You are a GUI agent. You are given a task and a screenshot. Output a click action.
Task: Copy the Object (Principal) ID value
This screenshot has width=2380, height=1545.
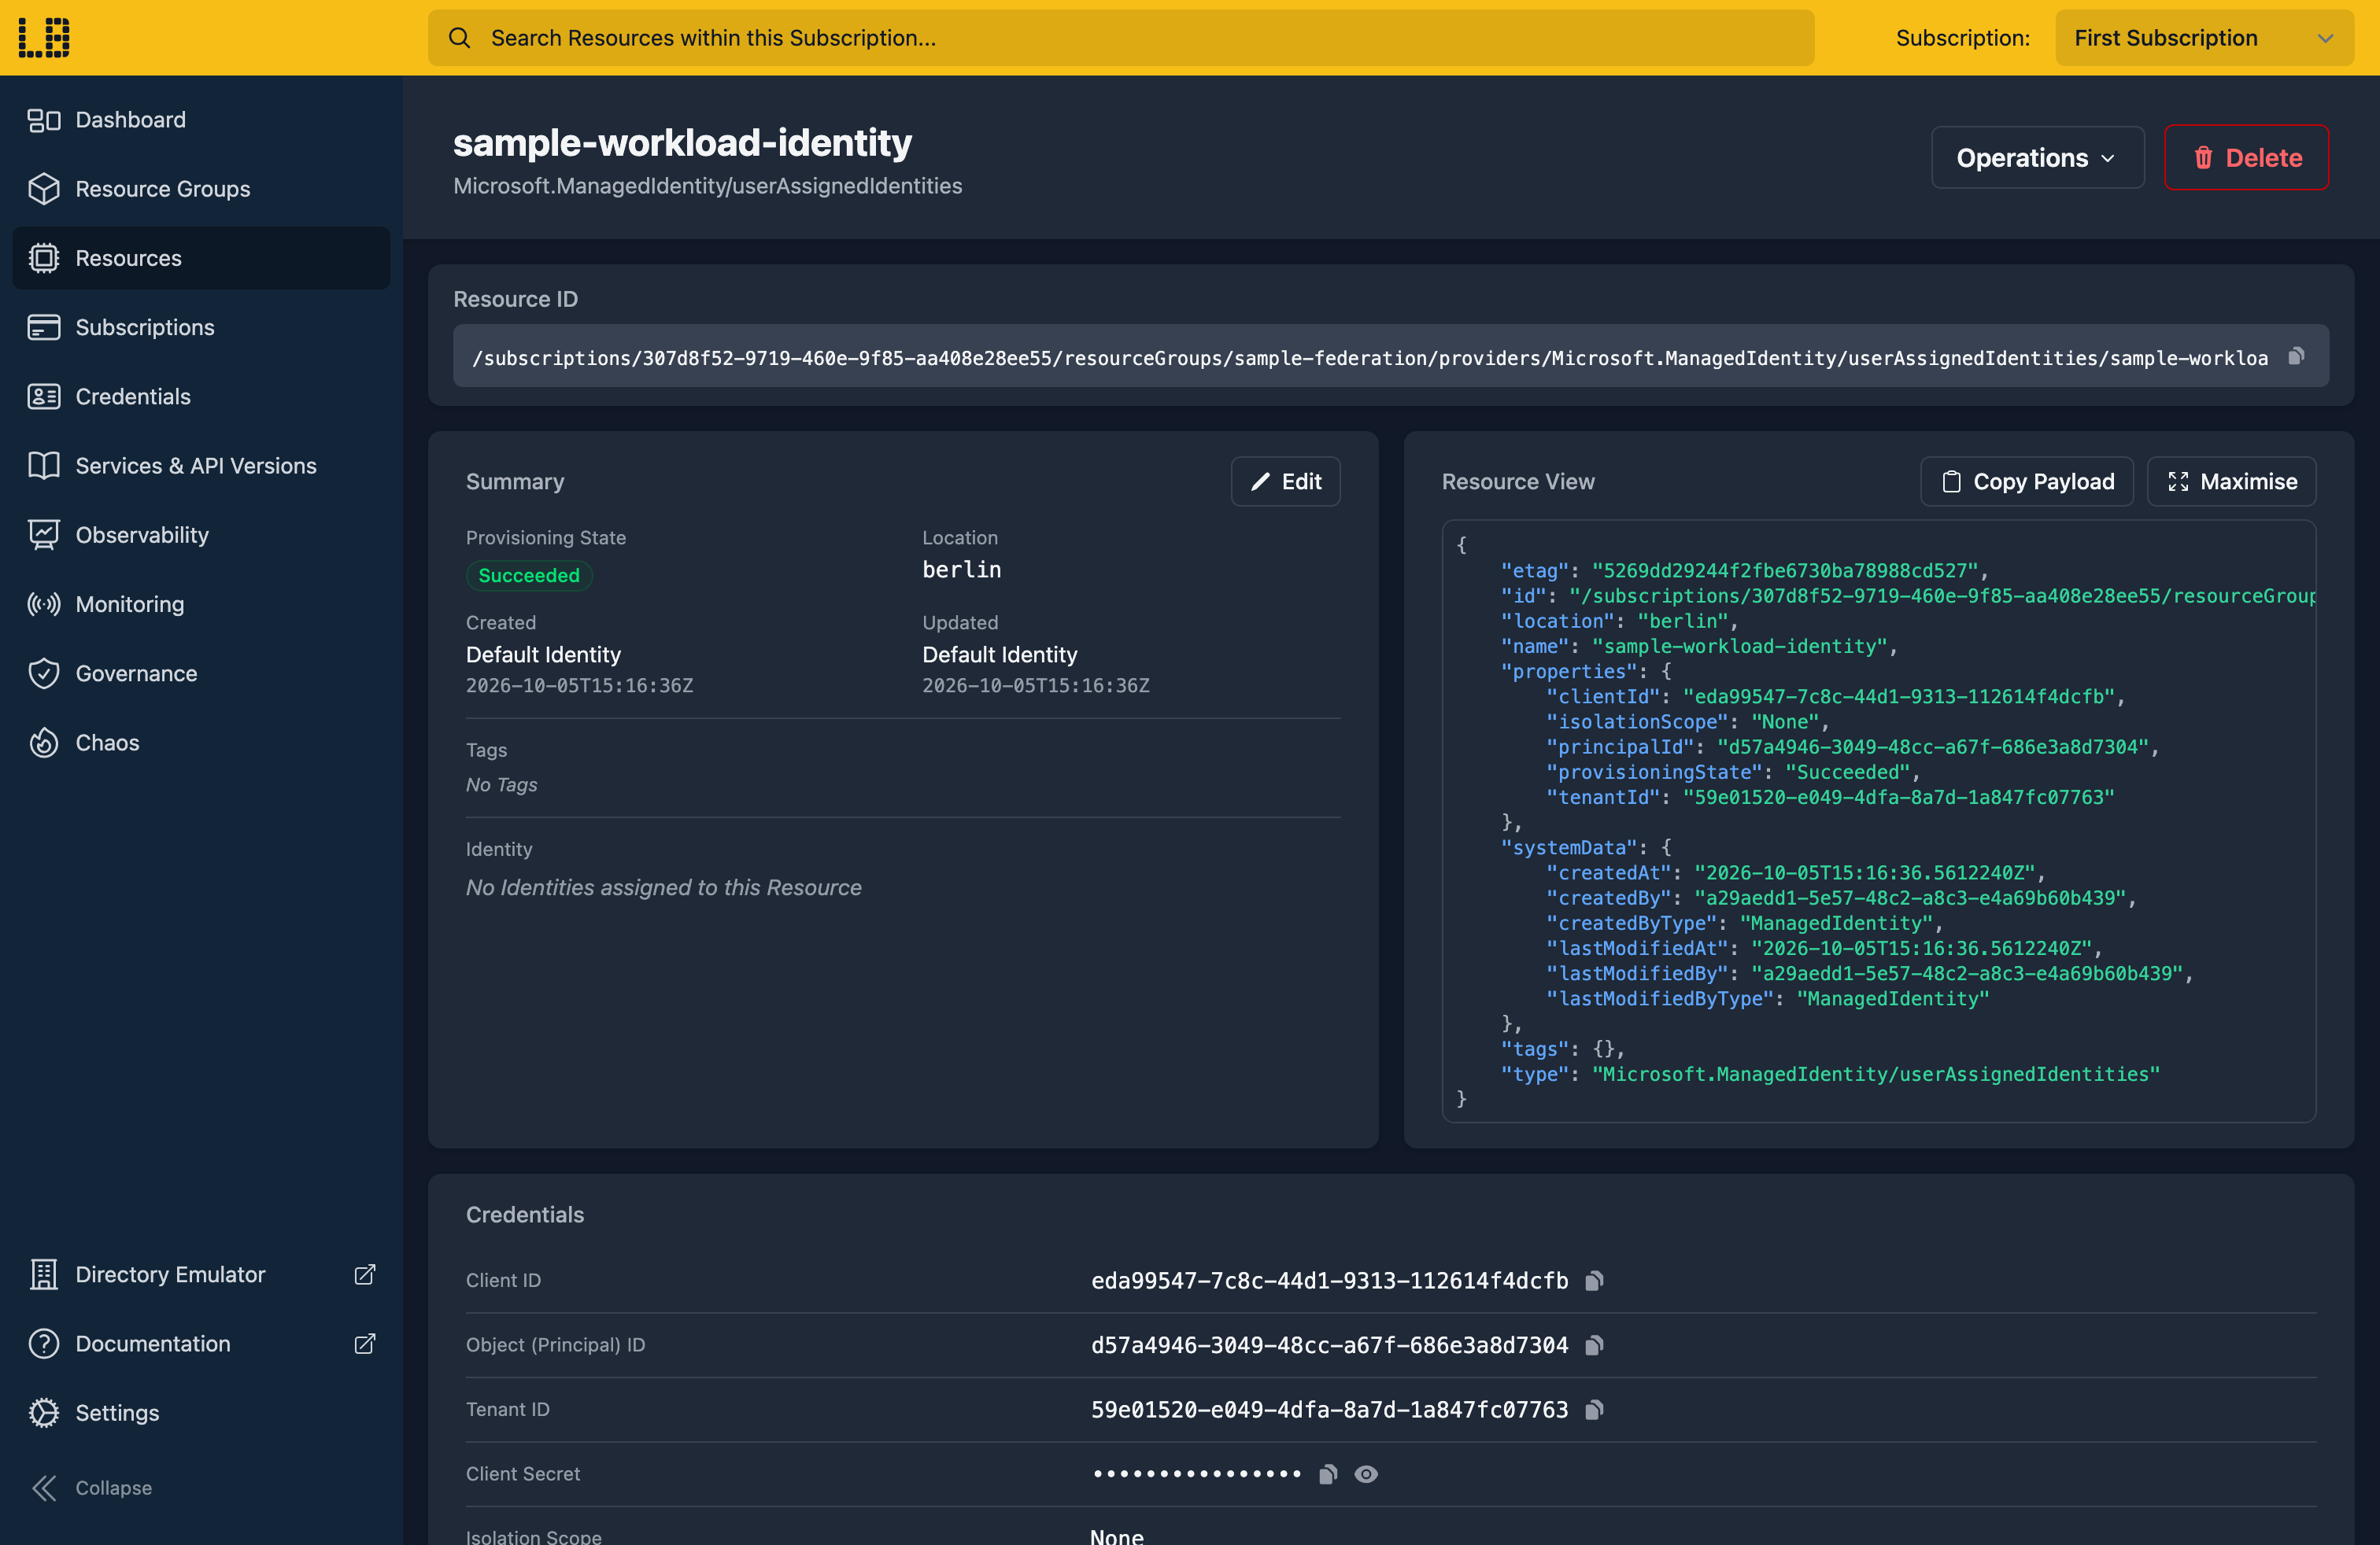[x=1594, y=1345]
